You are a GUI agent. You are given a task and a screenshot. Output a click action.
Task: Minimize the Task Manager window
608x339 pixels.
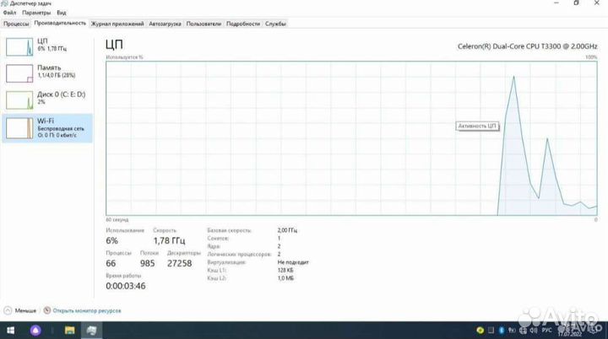556,3
